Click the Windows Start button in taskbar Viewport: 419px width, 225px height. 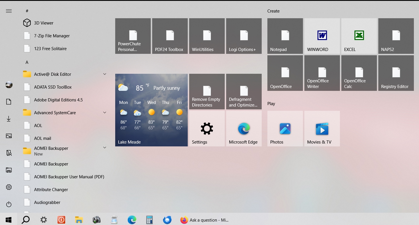[9, 220]
